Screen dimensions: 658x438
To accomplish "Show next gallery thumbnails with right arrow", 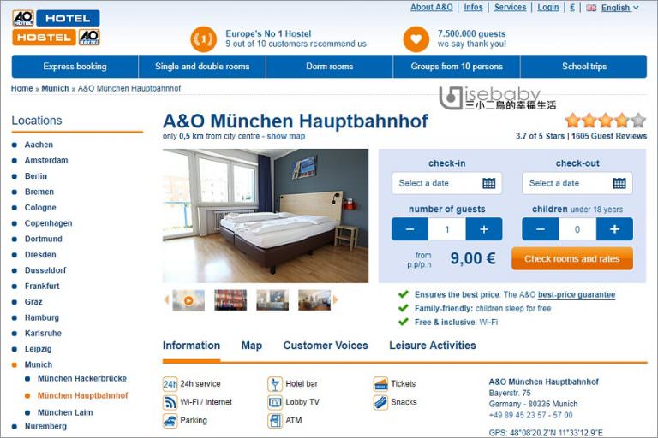I will (x=335, y=299).
